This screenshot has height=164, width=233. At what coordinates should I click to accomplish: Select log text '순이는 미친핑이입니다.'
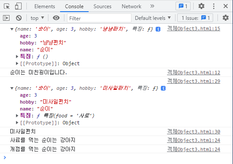pos(38,73)
